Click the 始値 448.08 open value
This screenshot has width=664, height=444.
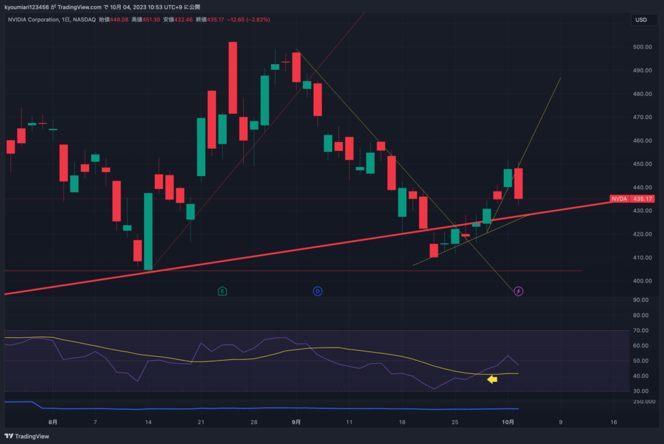point(113,19)
